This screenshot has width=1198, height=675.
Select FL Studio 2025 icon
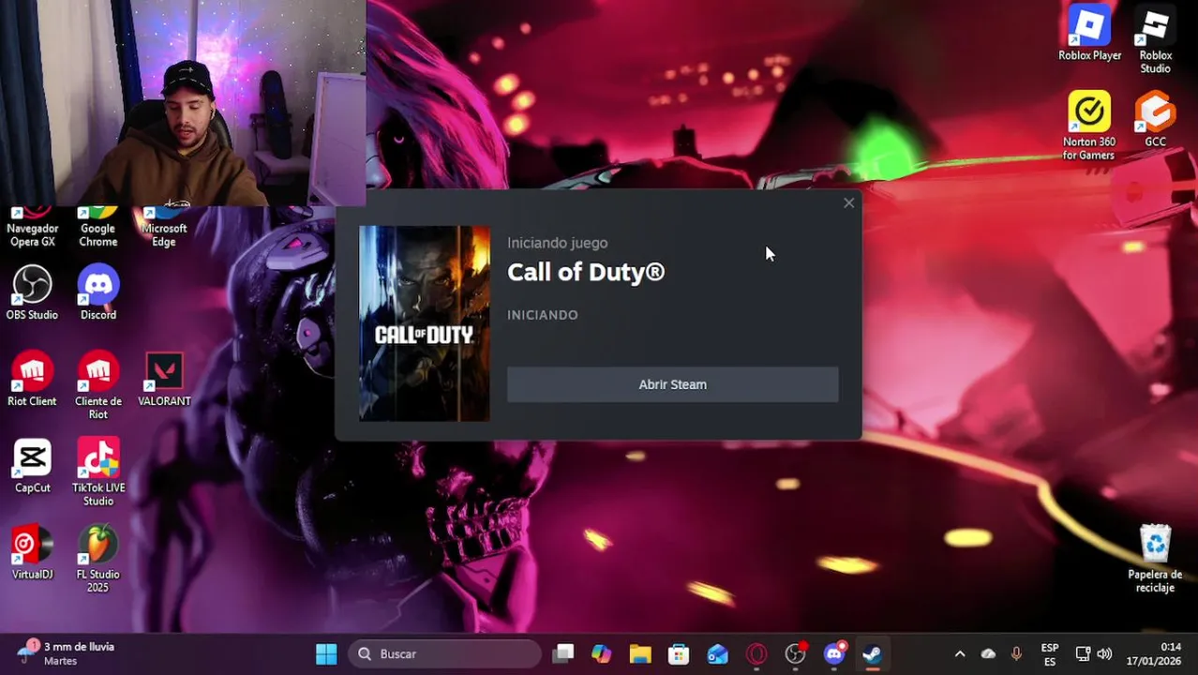click(97, 559)
